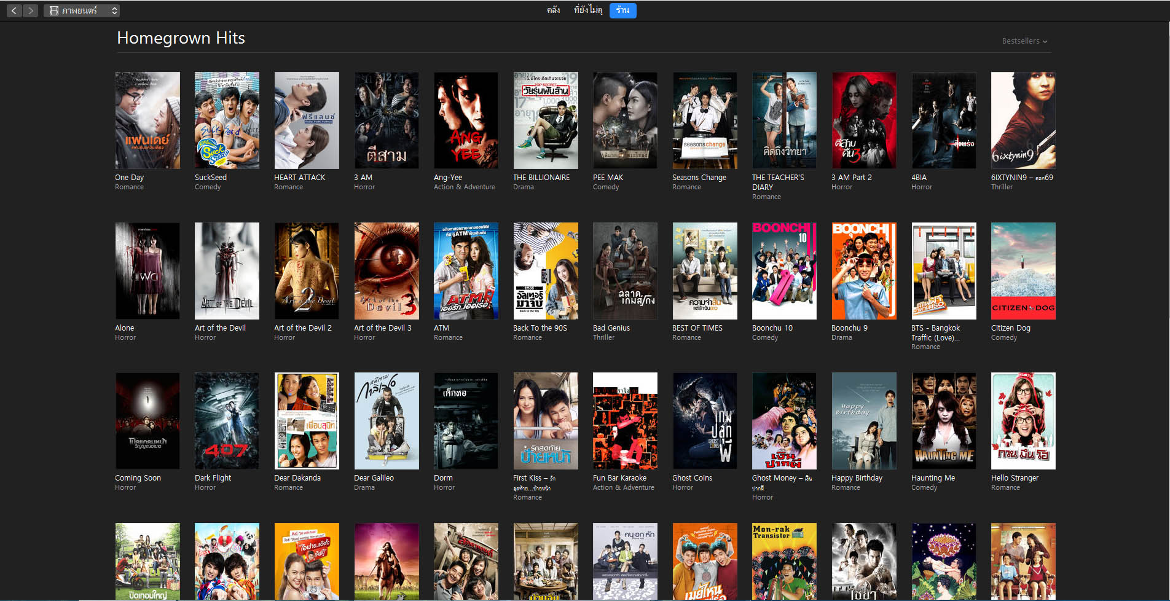
Task: Open the Haunting Me poster
Action: tap(944, 421)
